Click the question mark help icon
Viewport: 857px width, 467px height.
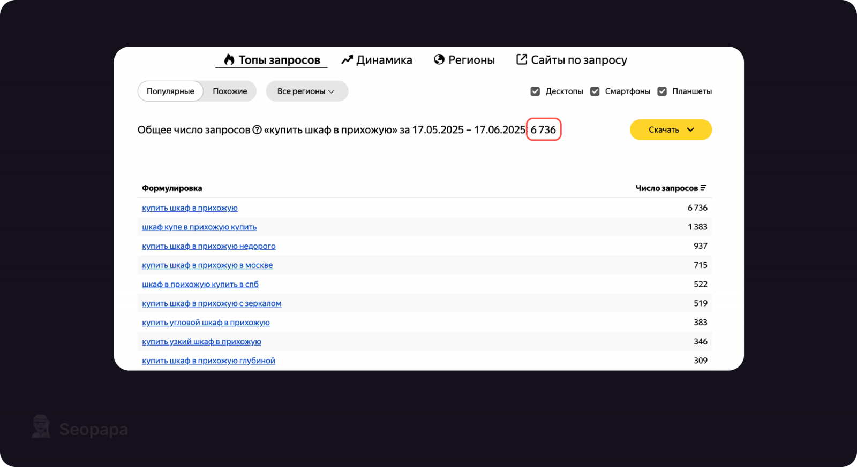coord(257,130)
